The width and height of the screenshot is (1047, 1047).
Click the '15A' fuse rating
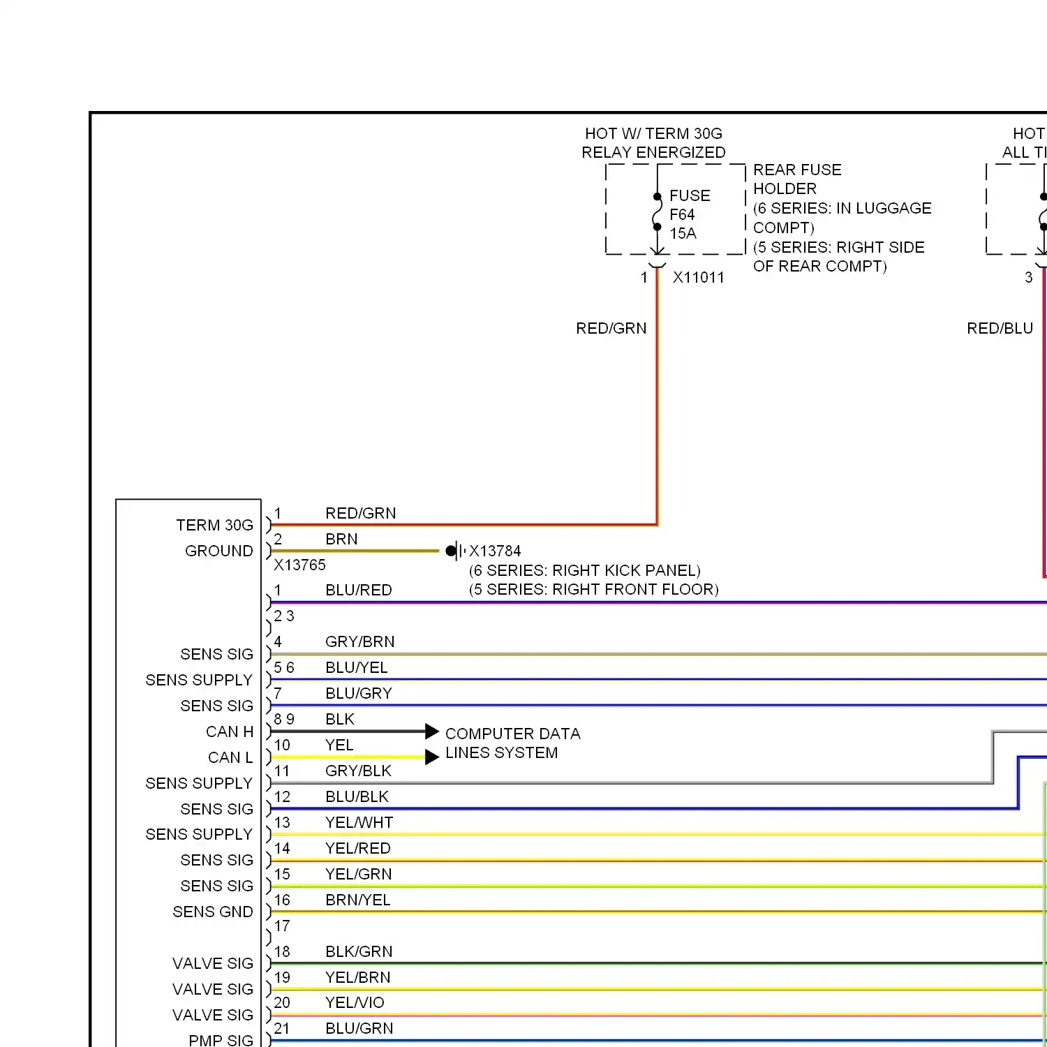click(683, 233)
